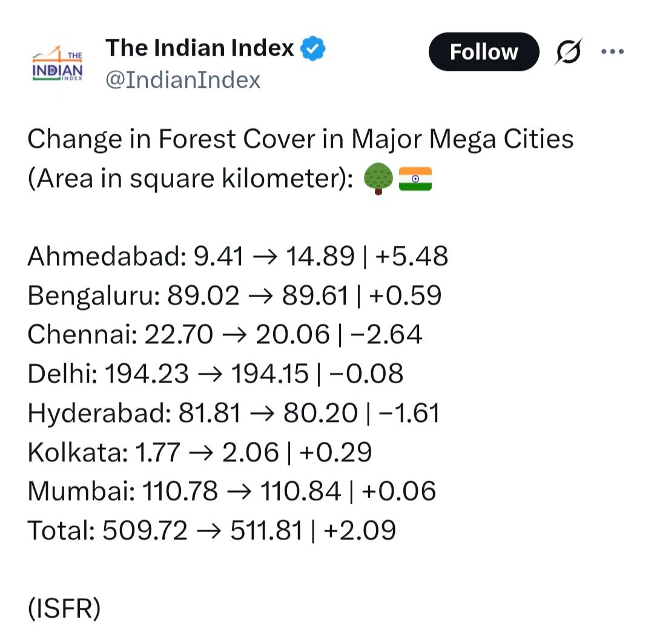Click the "(ISFR)" source text
The image size is (654, 638).
coord(64,609)
